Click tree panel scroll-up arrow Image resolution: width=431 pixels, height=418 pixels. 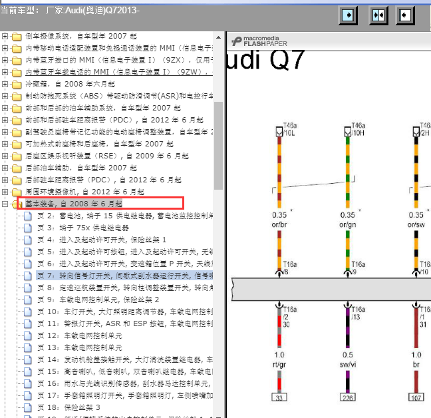[x=219, y=37]
